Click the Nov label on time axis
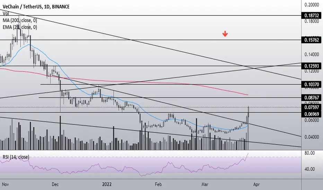Image resolution: width=323 pixels, height=190 pixels. pos(5,184)
